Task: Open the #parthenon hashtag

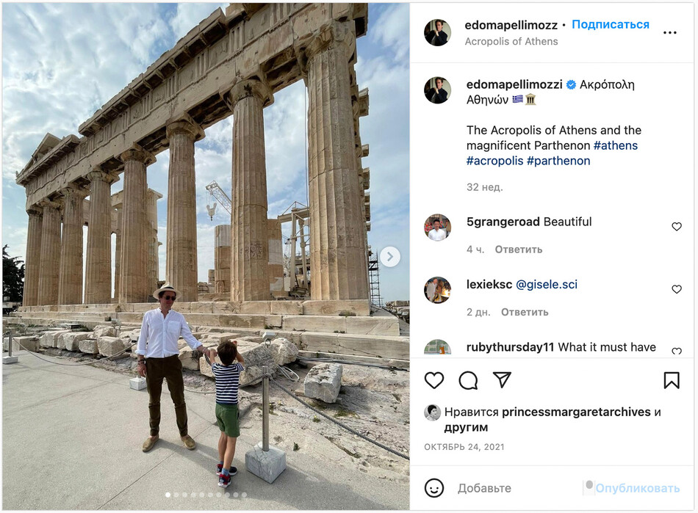Action: point(558,161)
